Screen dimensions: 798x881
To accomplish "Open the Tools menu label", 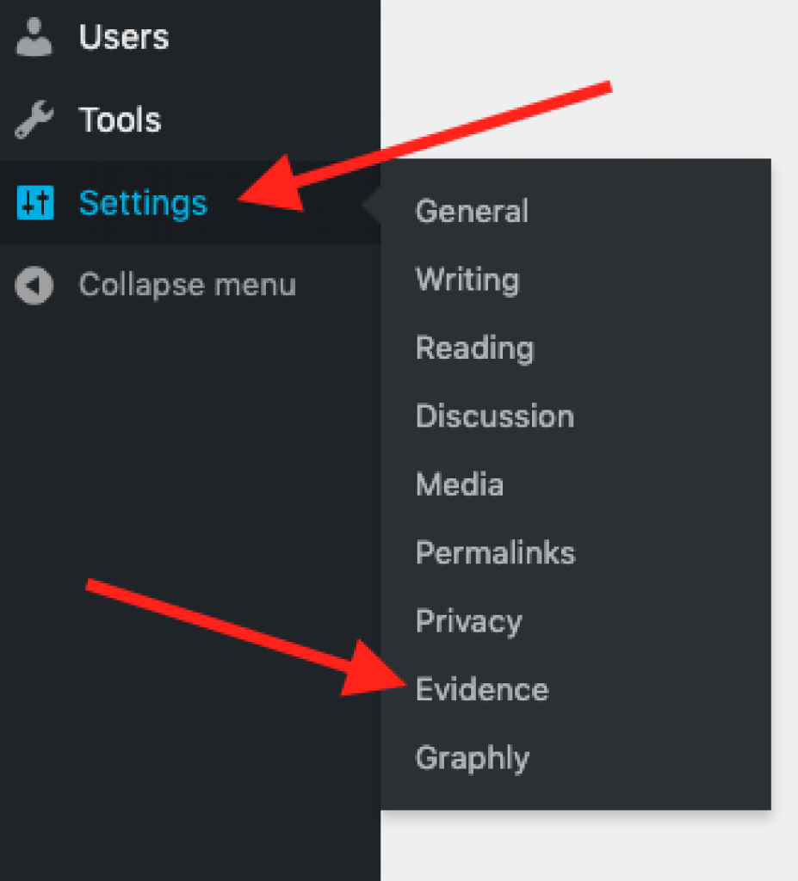I will [x=120, y=120].
